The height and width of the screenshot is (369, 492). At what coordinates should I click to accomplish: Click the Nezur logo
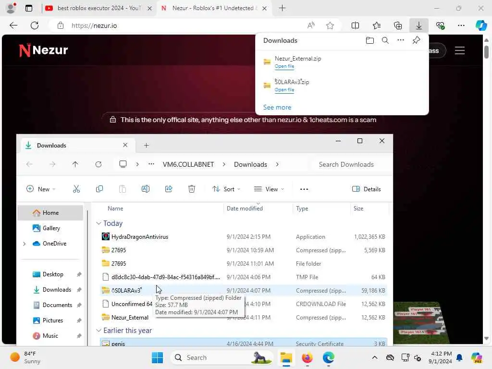[x=43, y=50]
